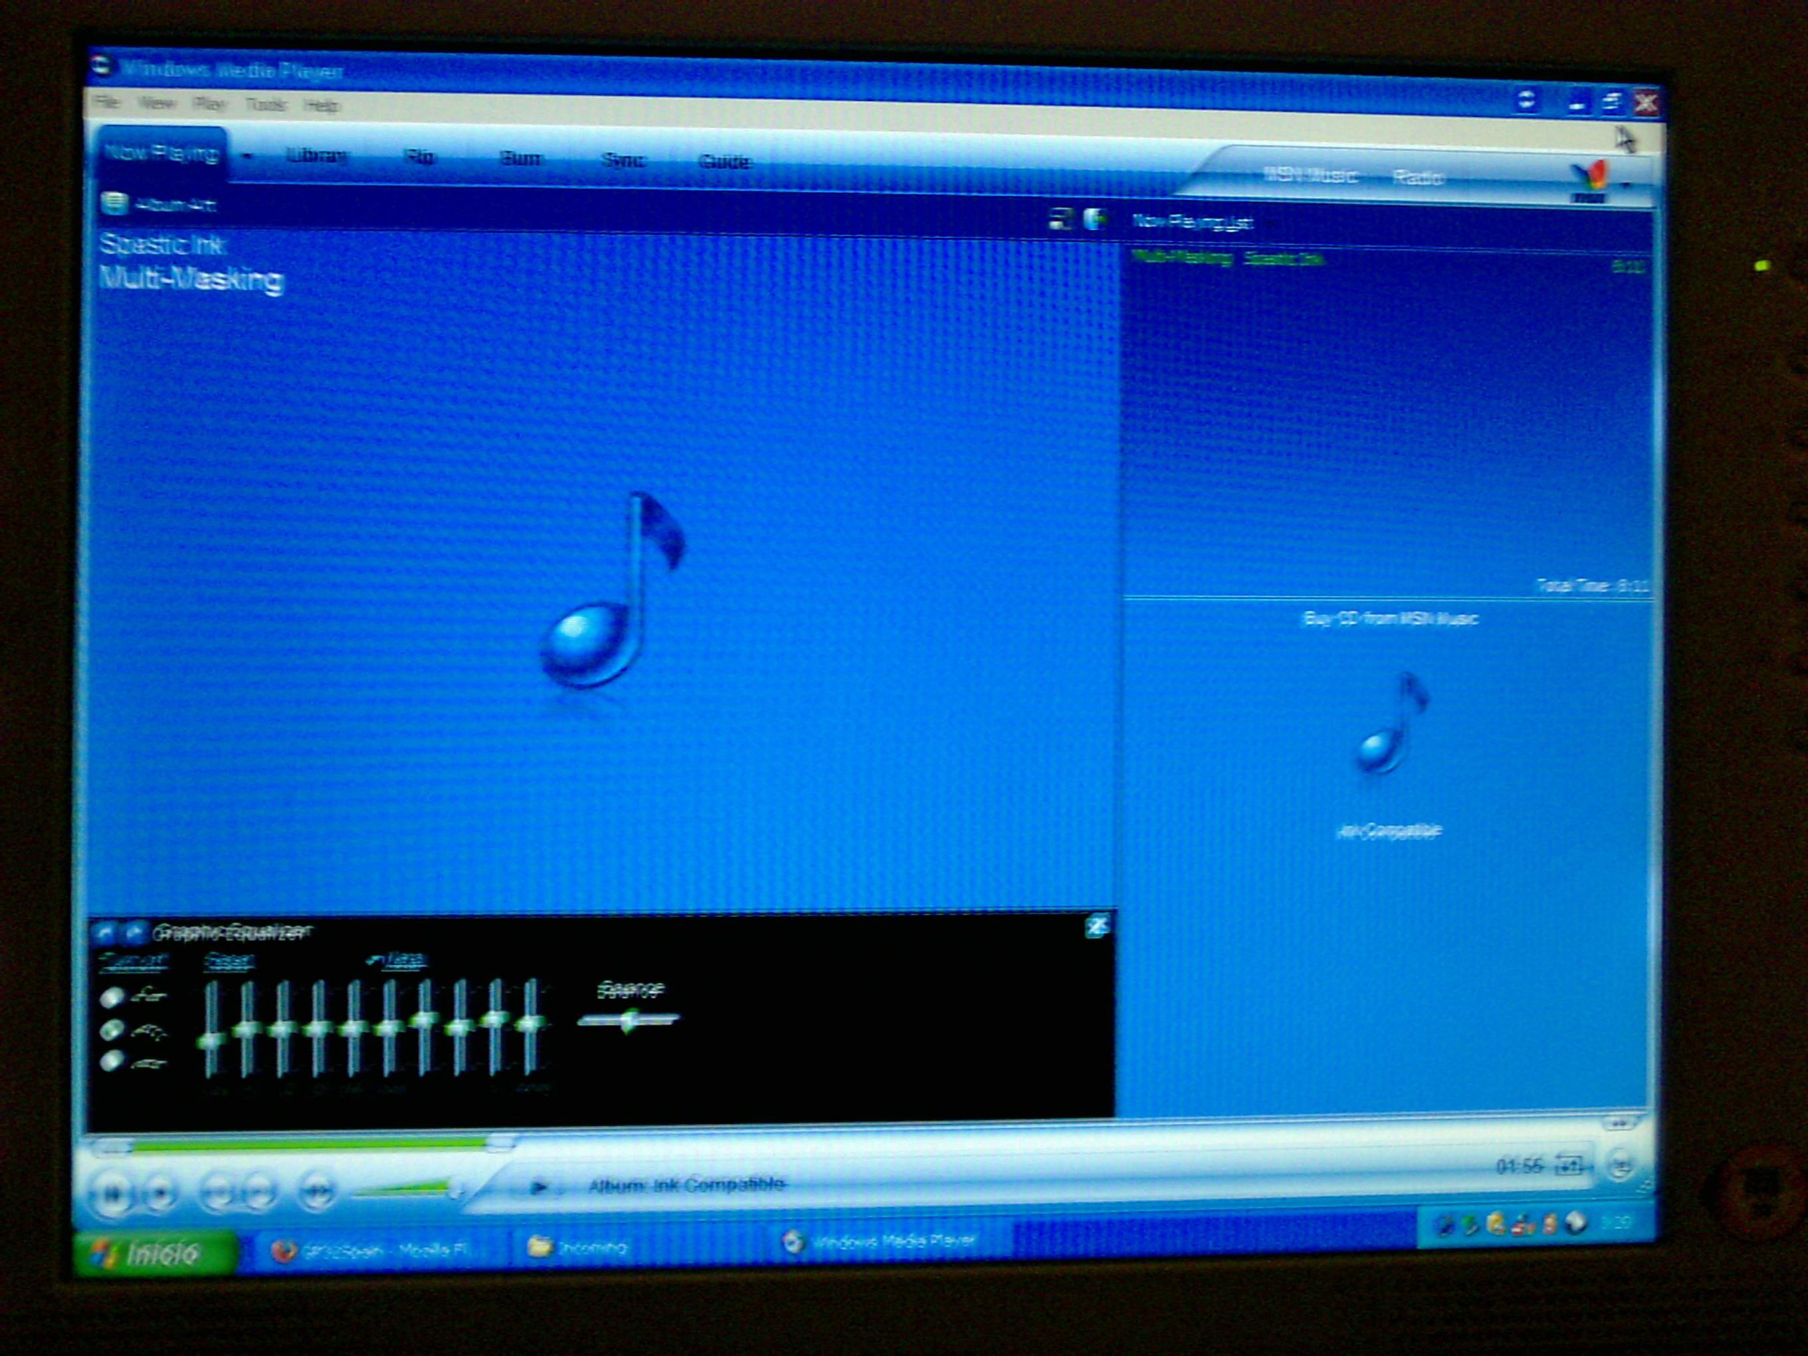Switch to the Sync tab
The image size is (1808, 1356).
[623, 160]
